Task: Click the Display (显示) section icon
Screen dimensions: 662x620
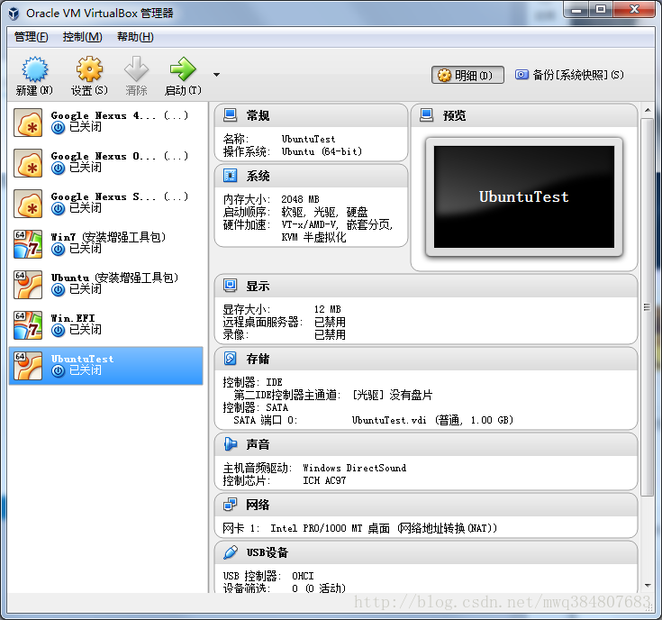Action: [x=230, y=286]
